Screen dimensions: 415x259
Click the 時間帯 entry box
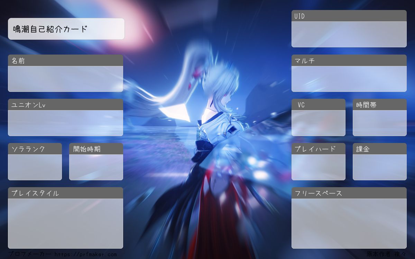[x=380, y=123]
